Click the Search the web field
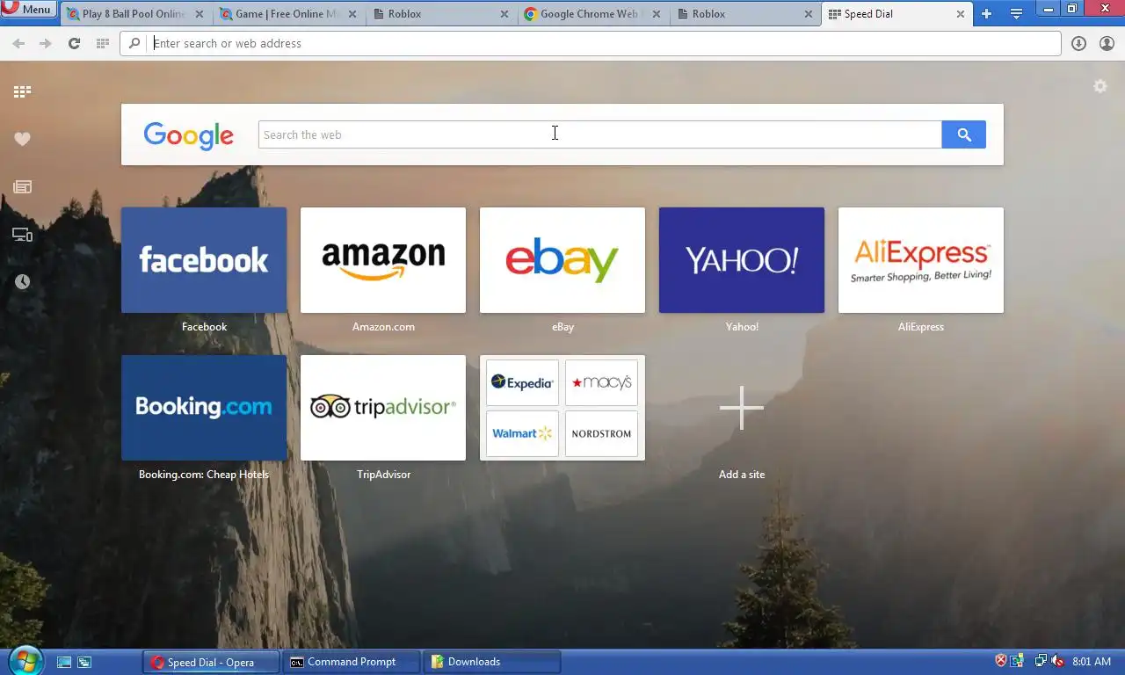Screen dimensions: 1125x675 click(x=600, y=134)
